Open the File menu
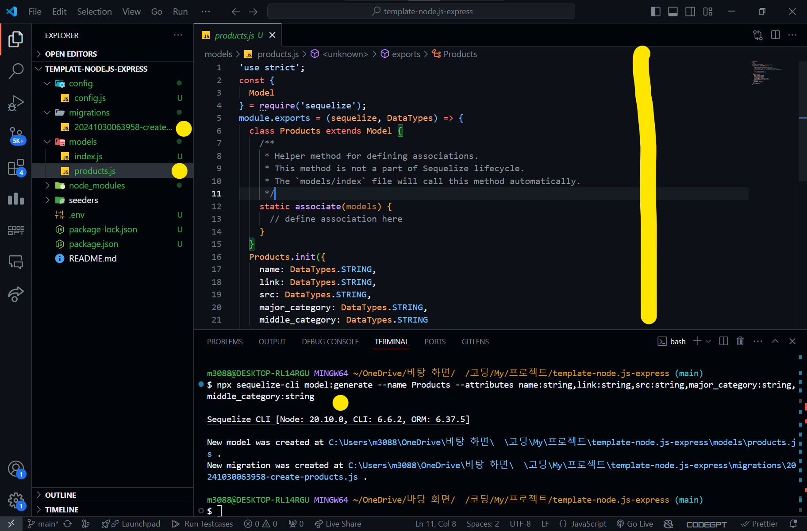 35,12
